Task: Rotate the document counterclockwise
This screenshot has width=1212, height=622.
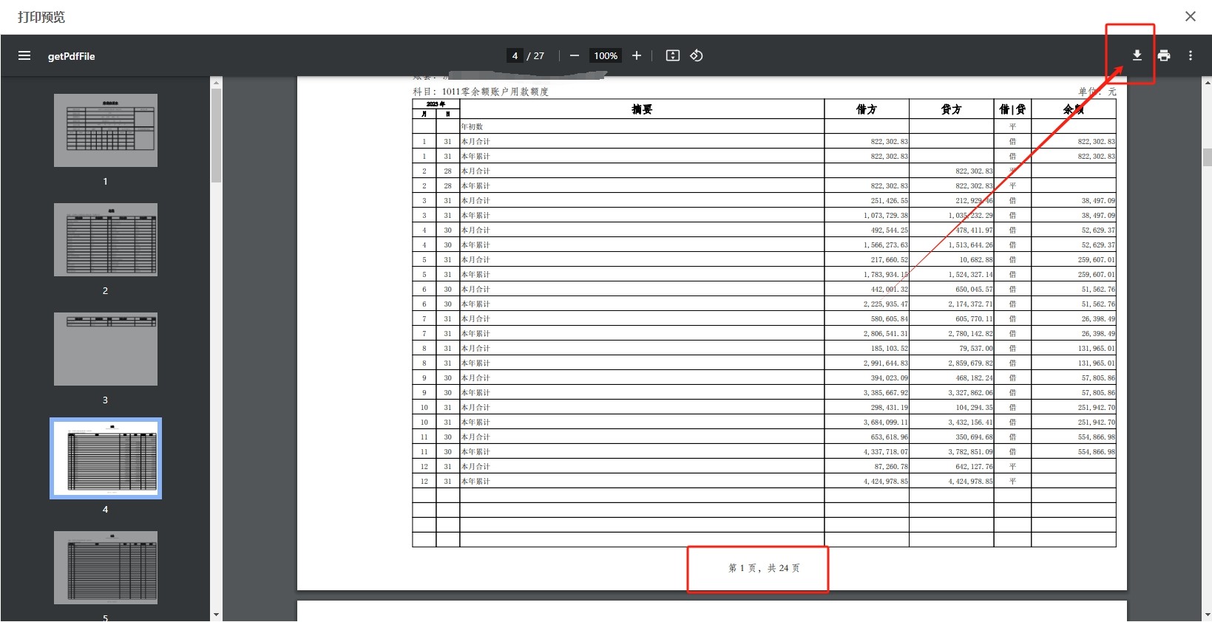Action: (x=697, y=55)
